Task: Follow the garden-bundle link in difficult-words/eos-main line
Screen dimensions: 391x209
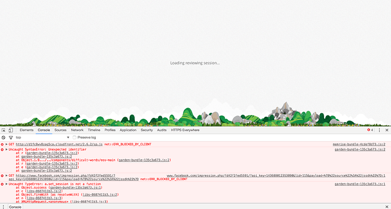Action: click(x=144, y=160)
